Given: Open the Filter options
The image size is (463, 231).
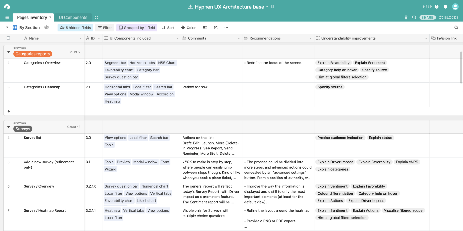Looking at the screenshot, I should (105, 28).
